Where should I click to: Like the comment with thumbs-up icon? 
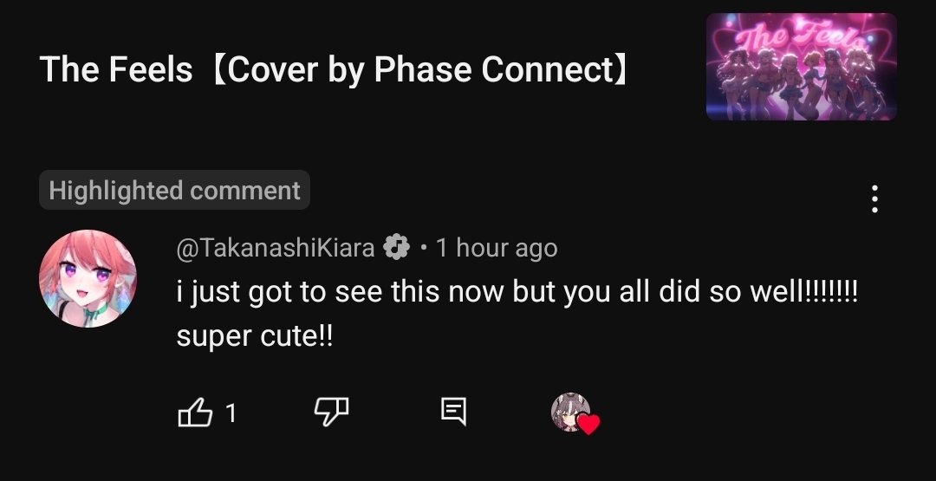[x=194, y=413]
